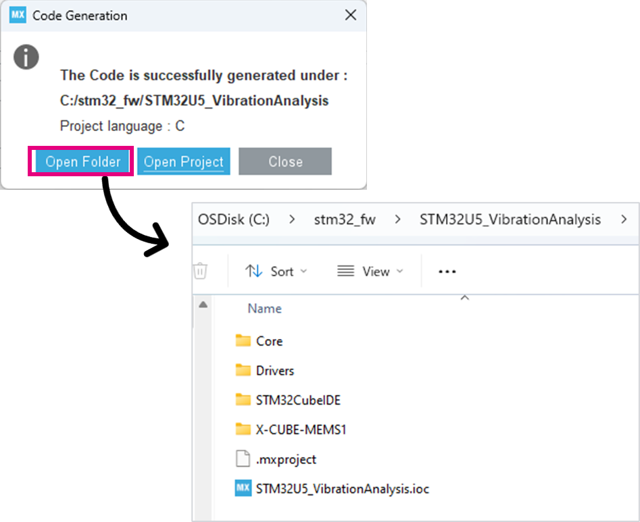Expand chevron after STM32U5_VibrationAnalysis breadcrumb

[x=624, y=219]
